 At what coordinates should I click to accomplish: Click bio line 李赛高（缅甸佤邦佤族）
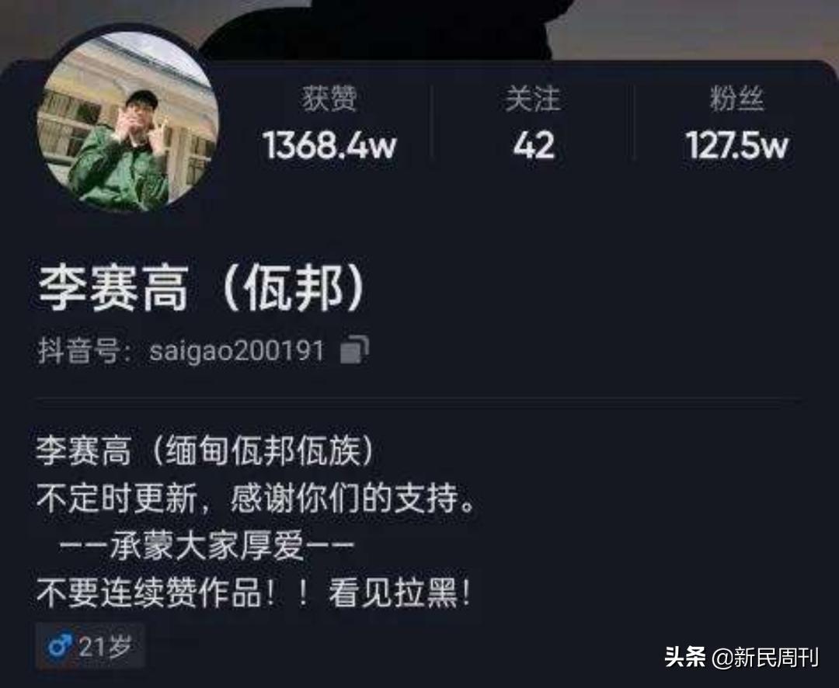205,450
